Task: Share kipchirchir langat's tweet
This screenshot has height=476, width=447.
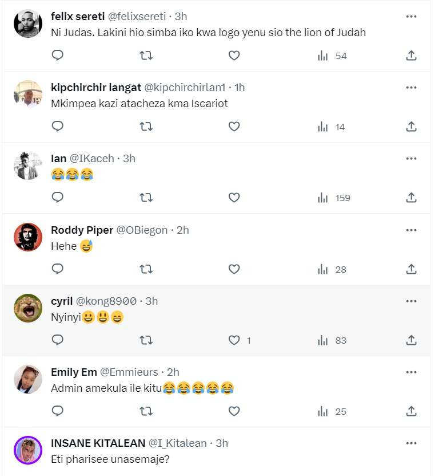Action: 411,127
